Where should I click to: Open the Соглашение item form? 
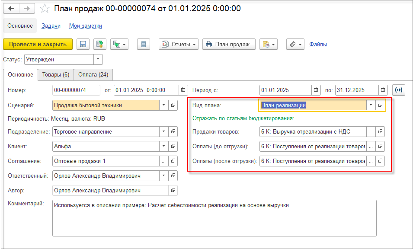pyautogui.click(x=173, y=161)
